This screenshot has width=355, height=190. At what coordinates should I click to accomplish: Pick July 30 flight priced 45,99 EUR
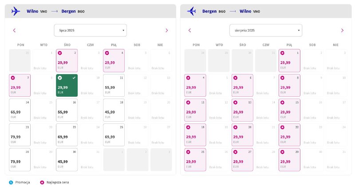click(x=67, y=160)
